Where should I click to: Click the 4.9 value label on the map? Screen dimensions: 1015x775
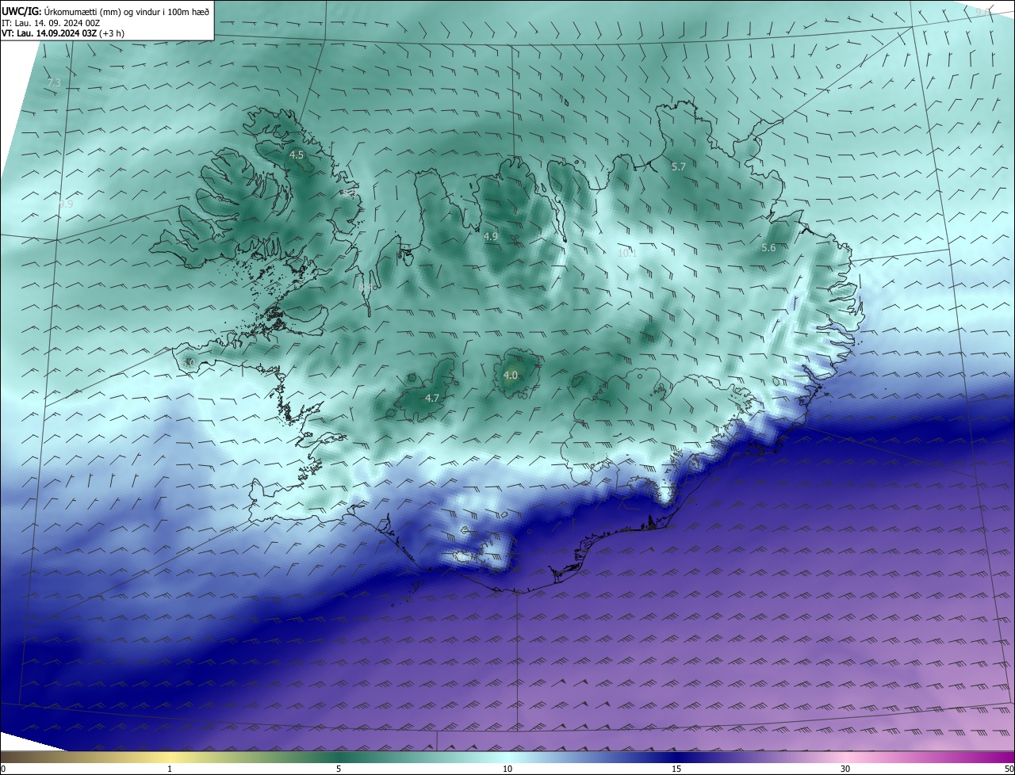tap(491, 236)
